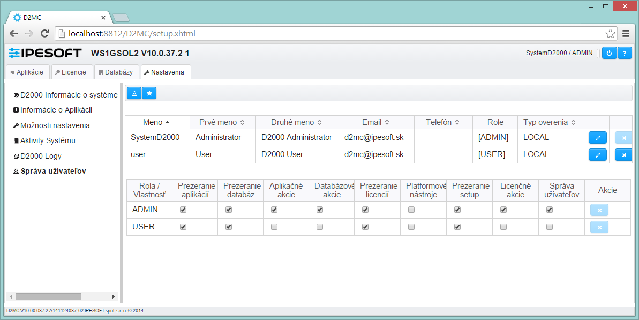Open the blue help question mark button
This screenshot has width=639, height=320.
625,53
